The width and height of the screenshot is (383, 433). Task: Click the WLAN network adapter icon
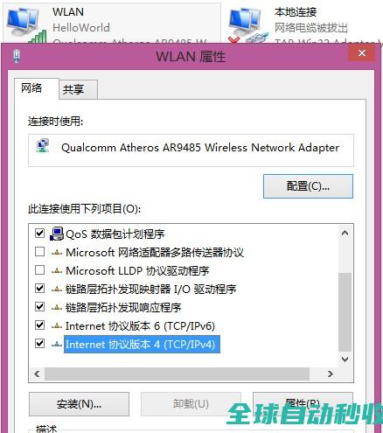point(25,25)
